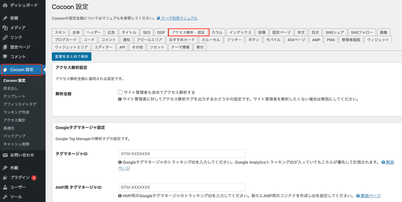Image resolution: width=402 pixels, height=202 pixels.
Task: Open ランキング作成 in the sidebar submenu
Action: point(17,112)
